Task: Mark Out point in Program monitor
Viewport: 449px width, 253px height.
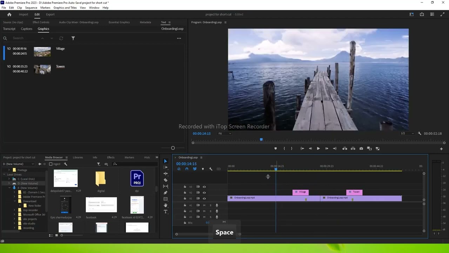Action: click(x=291, y=149)
